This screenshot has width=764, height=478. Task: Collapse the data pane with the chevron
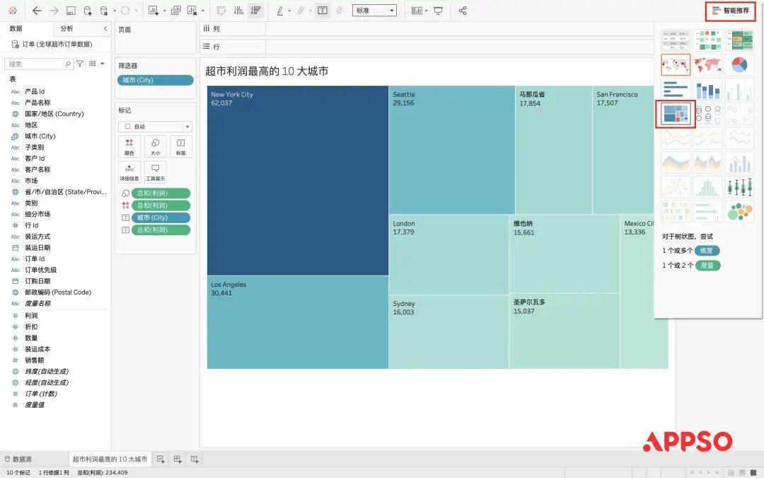pyautogui.click(x=105, y=28)
